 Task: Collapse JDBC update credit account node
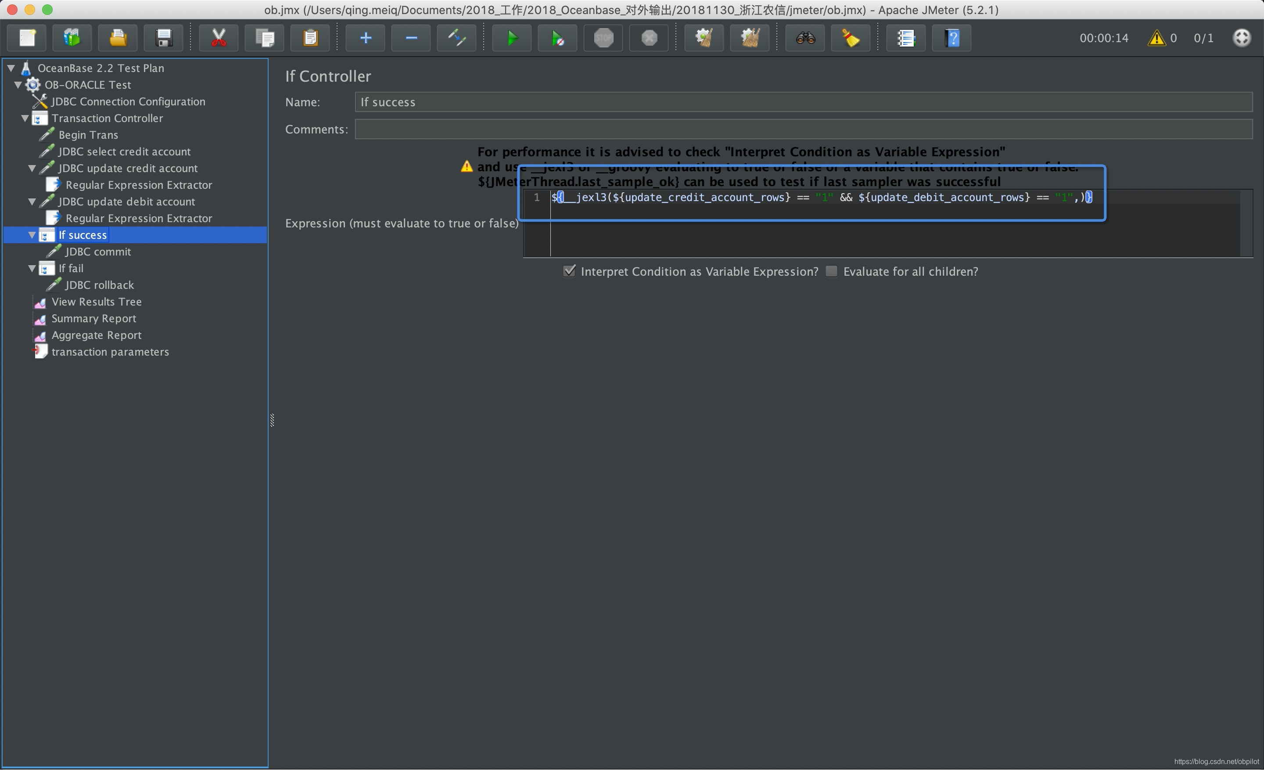[32, 168]
